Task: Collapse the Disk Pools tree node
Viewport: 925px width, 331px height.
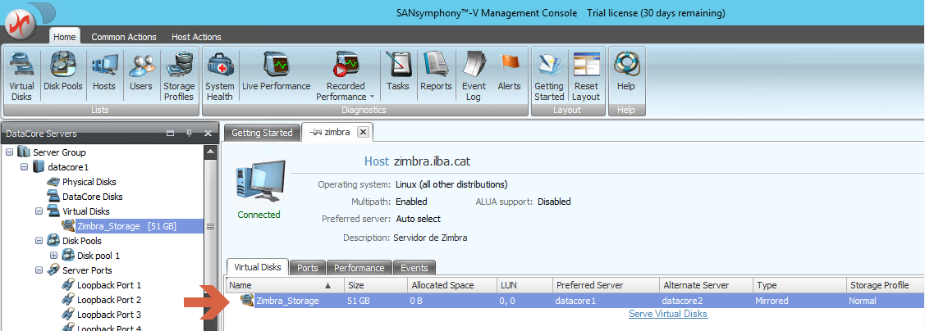Action: pyautogui.click(x=39, y=241)
